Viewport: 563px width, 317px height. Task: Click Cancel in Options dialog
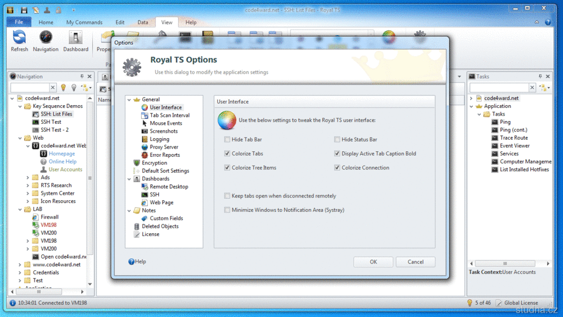click(x=416, y=261)
